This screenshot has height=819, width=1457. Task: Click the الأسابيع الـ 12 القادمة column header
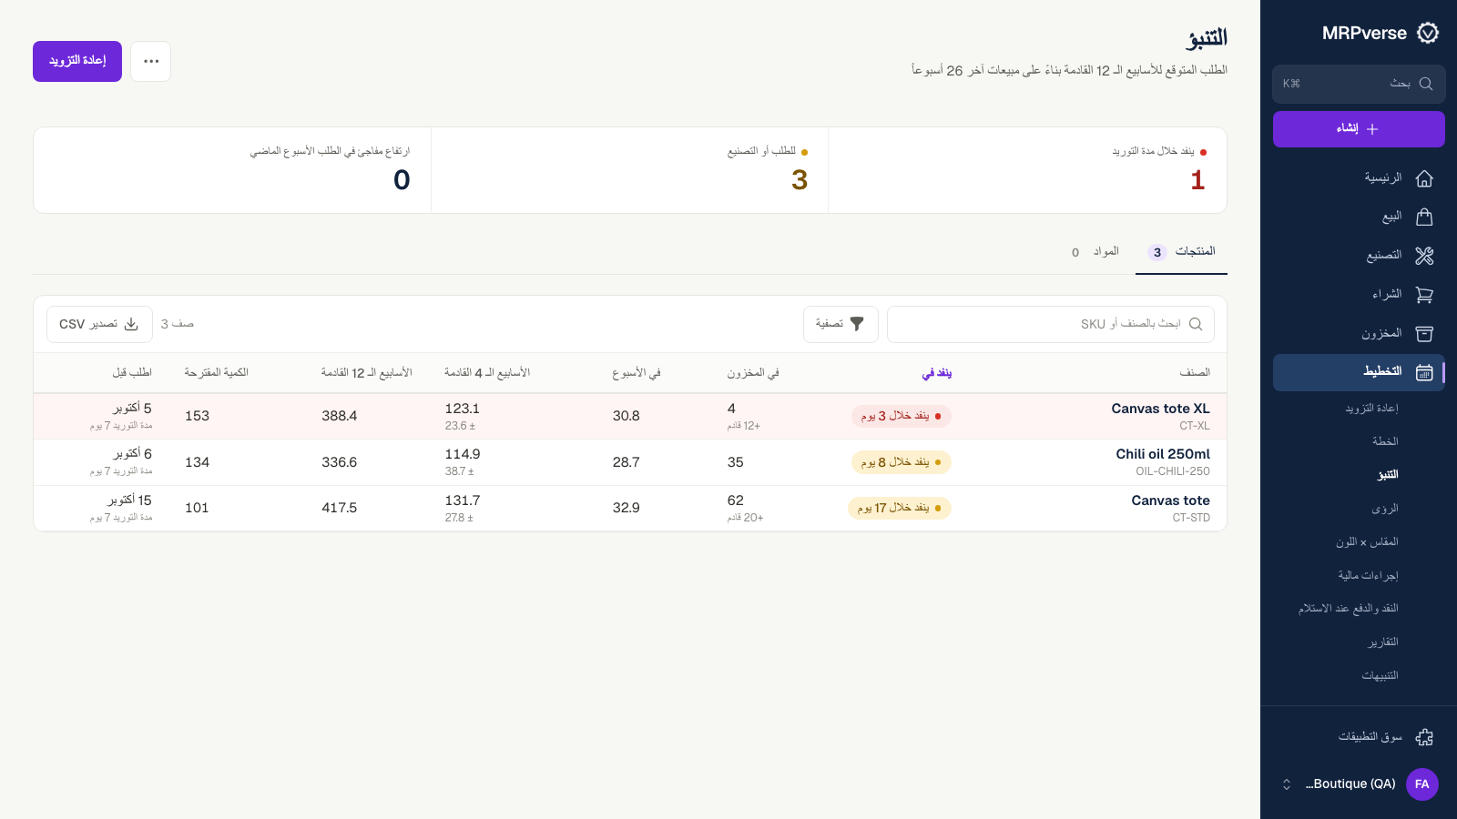[367, 373]
